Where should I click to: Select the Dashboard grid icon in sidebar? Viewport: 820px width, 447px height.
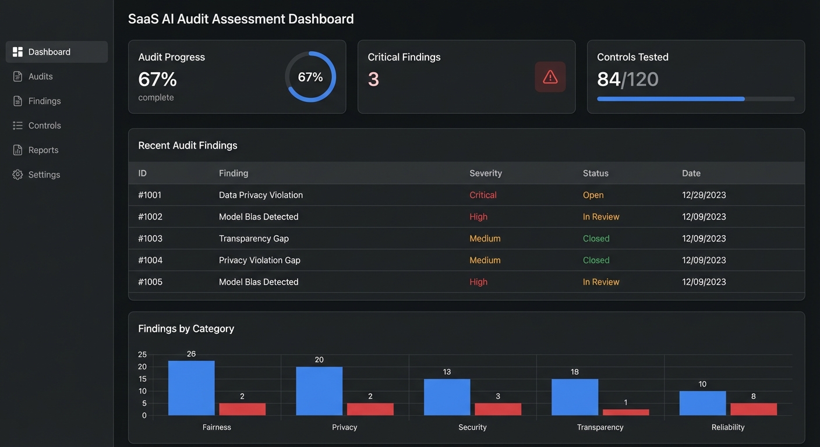click(x=17, y=51)
